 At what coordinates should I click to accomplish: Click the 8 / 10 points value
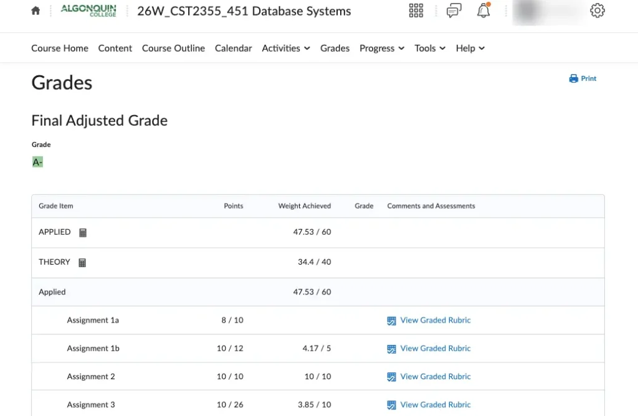pyautogui.click(x=232, y=320)
